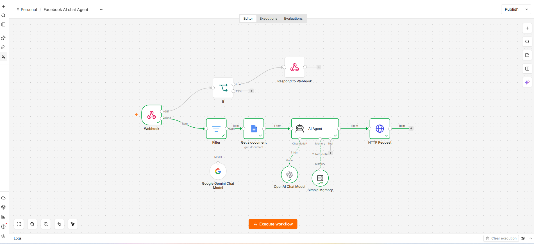The width and height of the screenshot is (534, 244).
Task: Switch to the Editor tab
Action: pos(248,19)
